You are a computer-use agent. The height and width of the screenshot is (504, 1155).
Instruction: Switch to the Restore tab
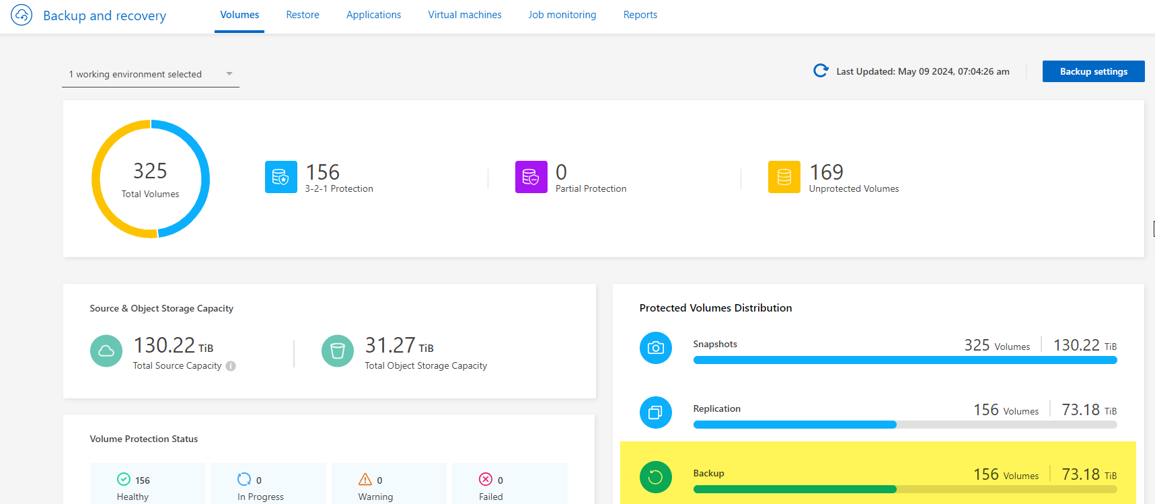click(303, 15)
